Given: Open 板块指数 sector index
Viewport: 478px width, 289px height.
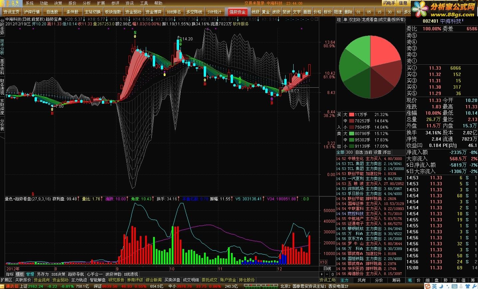Looking at the screenshot, I should tap(113, 12).
